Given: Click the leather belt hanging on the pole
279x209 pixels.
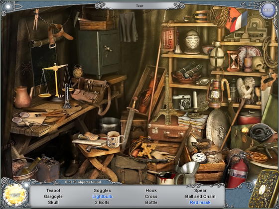Looking at the screenshot, I should (x=58, y=35).
